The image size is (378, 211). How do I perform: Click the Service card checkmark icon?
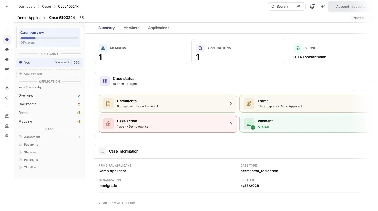[x=298, y=48]
